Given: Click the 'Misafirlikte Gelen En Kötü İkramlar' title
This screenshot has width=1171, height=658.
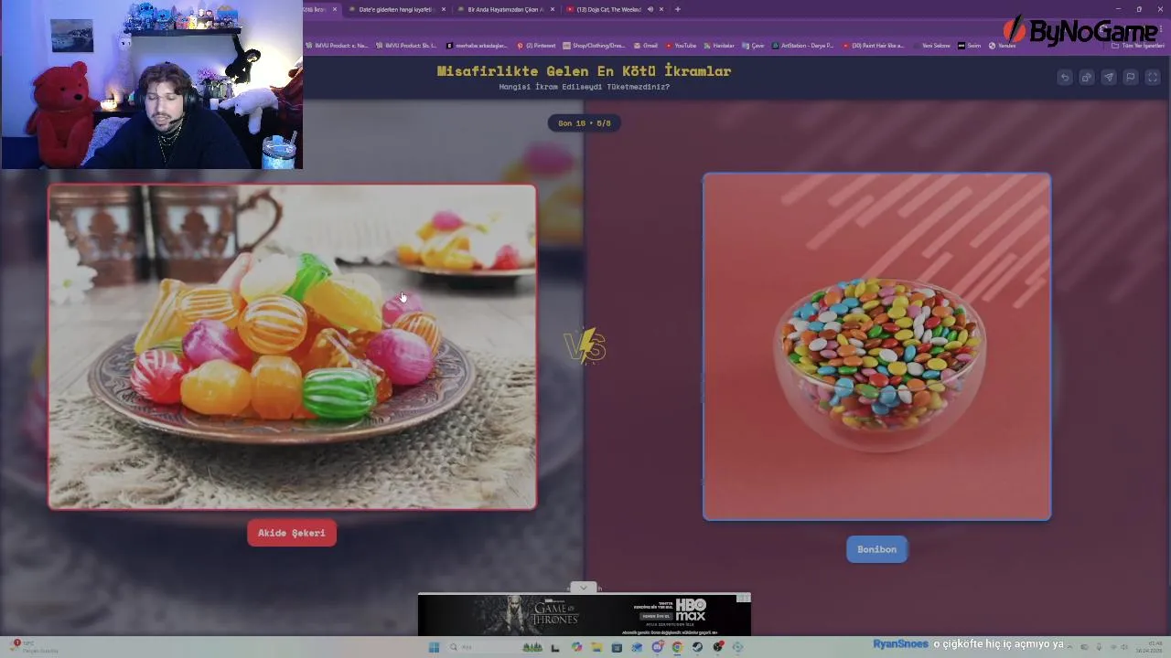Looking at the screenshot, I should 584,71.
